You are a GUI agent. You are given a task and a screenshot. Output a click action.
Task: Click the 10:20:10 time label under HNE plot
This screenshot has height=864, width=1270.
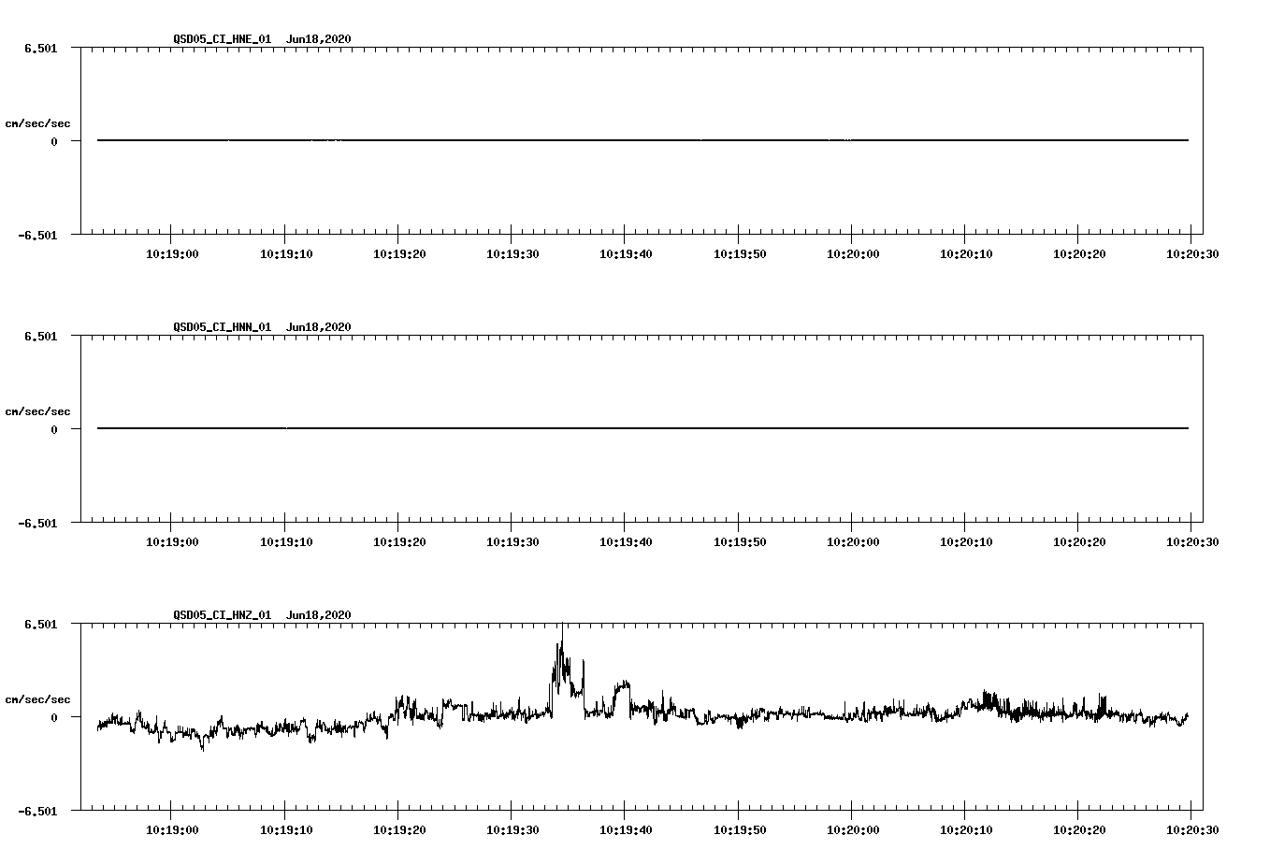(965, 253)
